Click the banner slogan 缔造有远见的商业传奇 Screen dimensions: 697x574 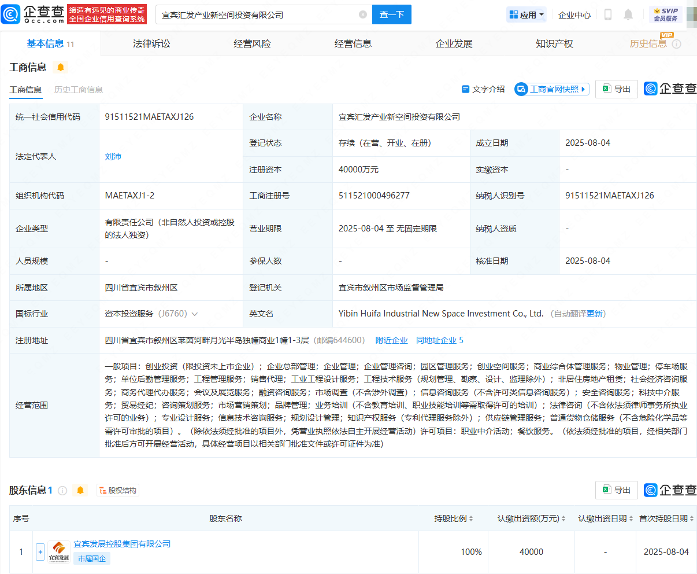tap(107, 10)
